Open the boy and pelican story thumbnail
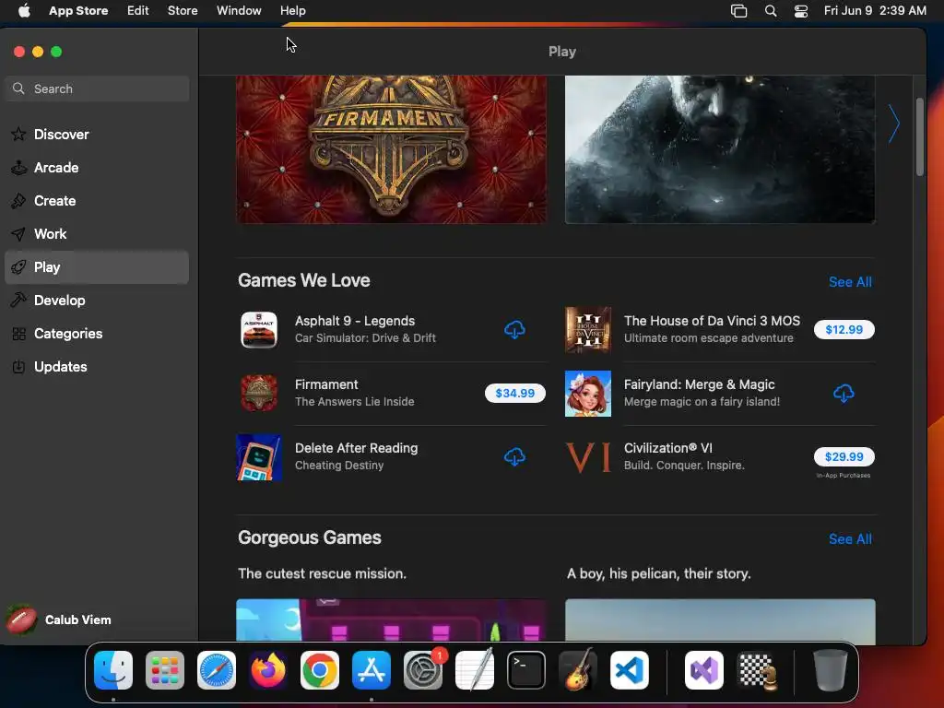 tap(720, 619)
